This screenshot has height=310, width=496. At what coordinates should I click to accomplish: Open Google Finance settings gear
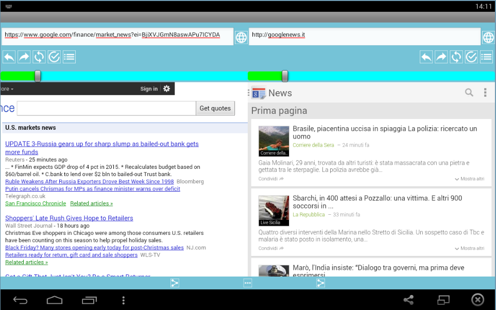167,89
